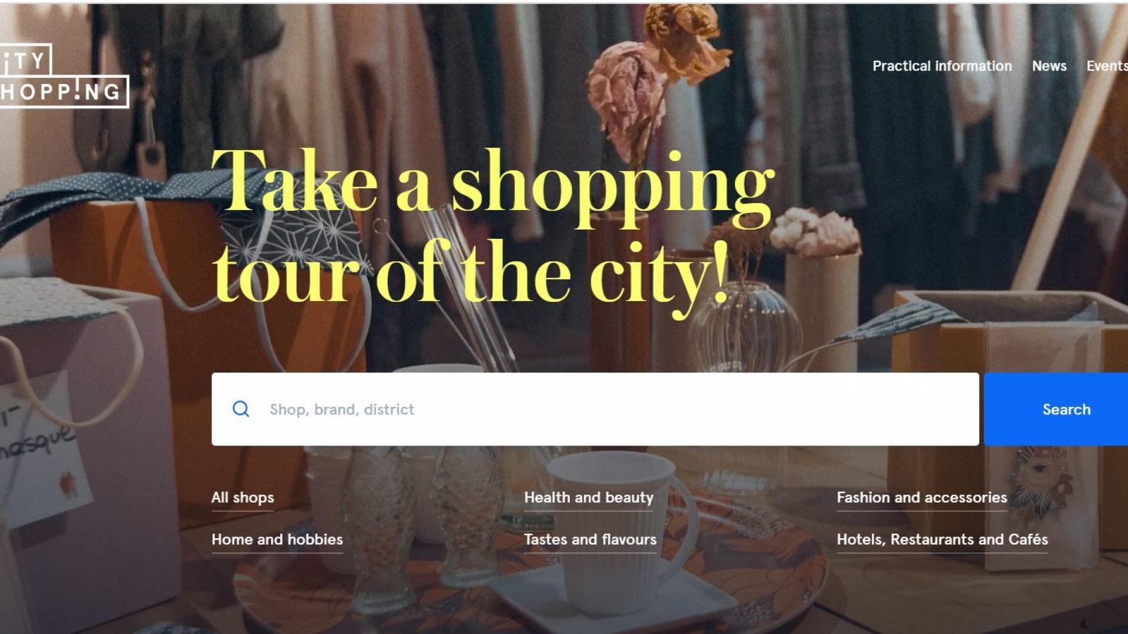Click the HOPP!NG box of the logo
The height and width of the screenshot is (634, 1128).
point(63,92)
